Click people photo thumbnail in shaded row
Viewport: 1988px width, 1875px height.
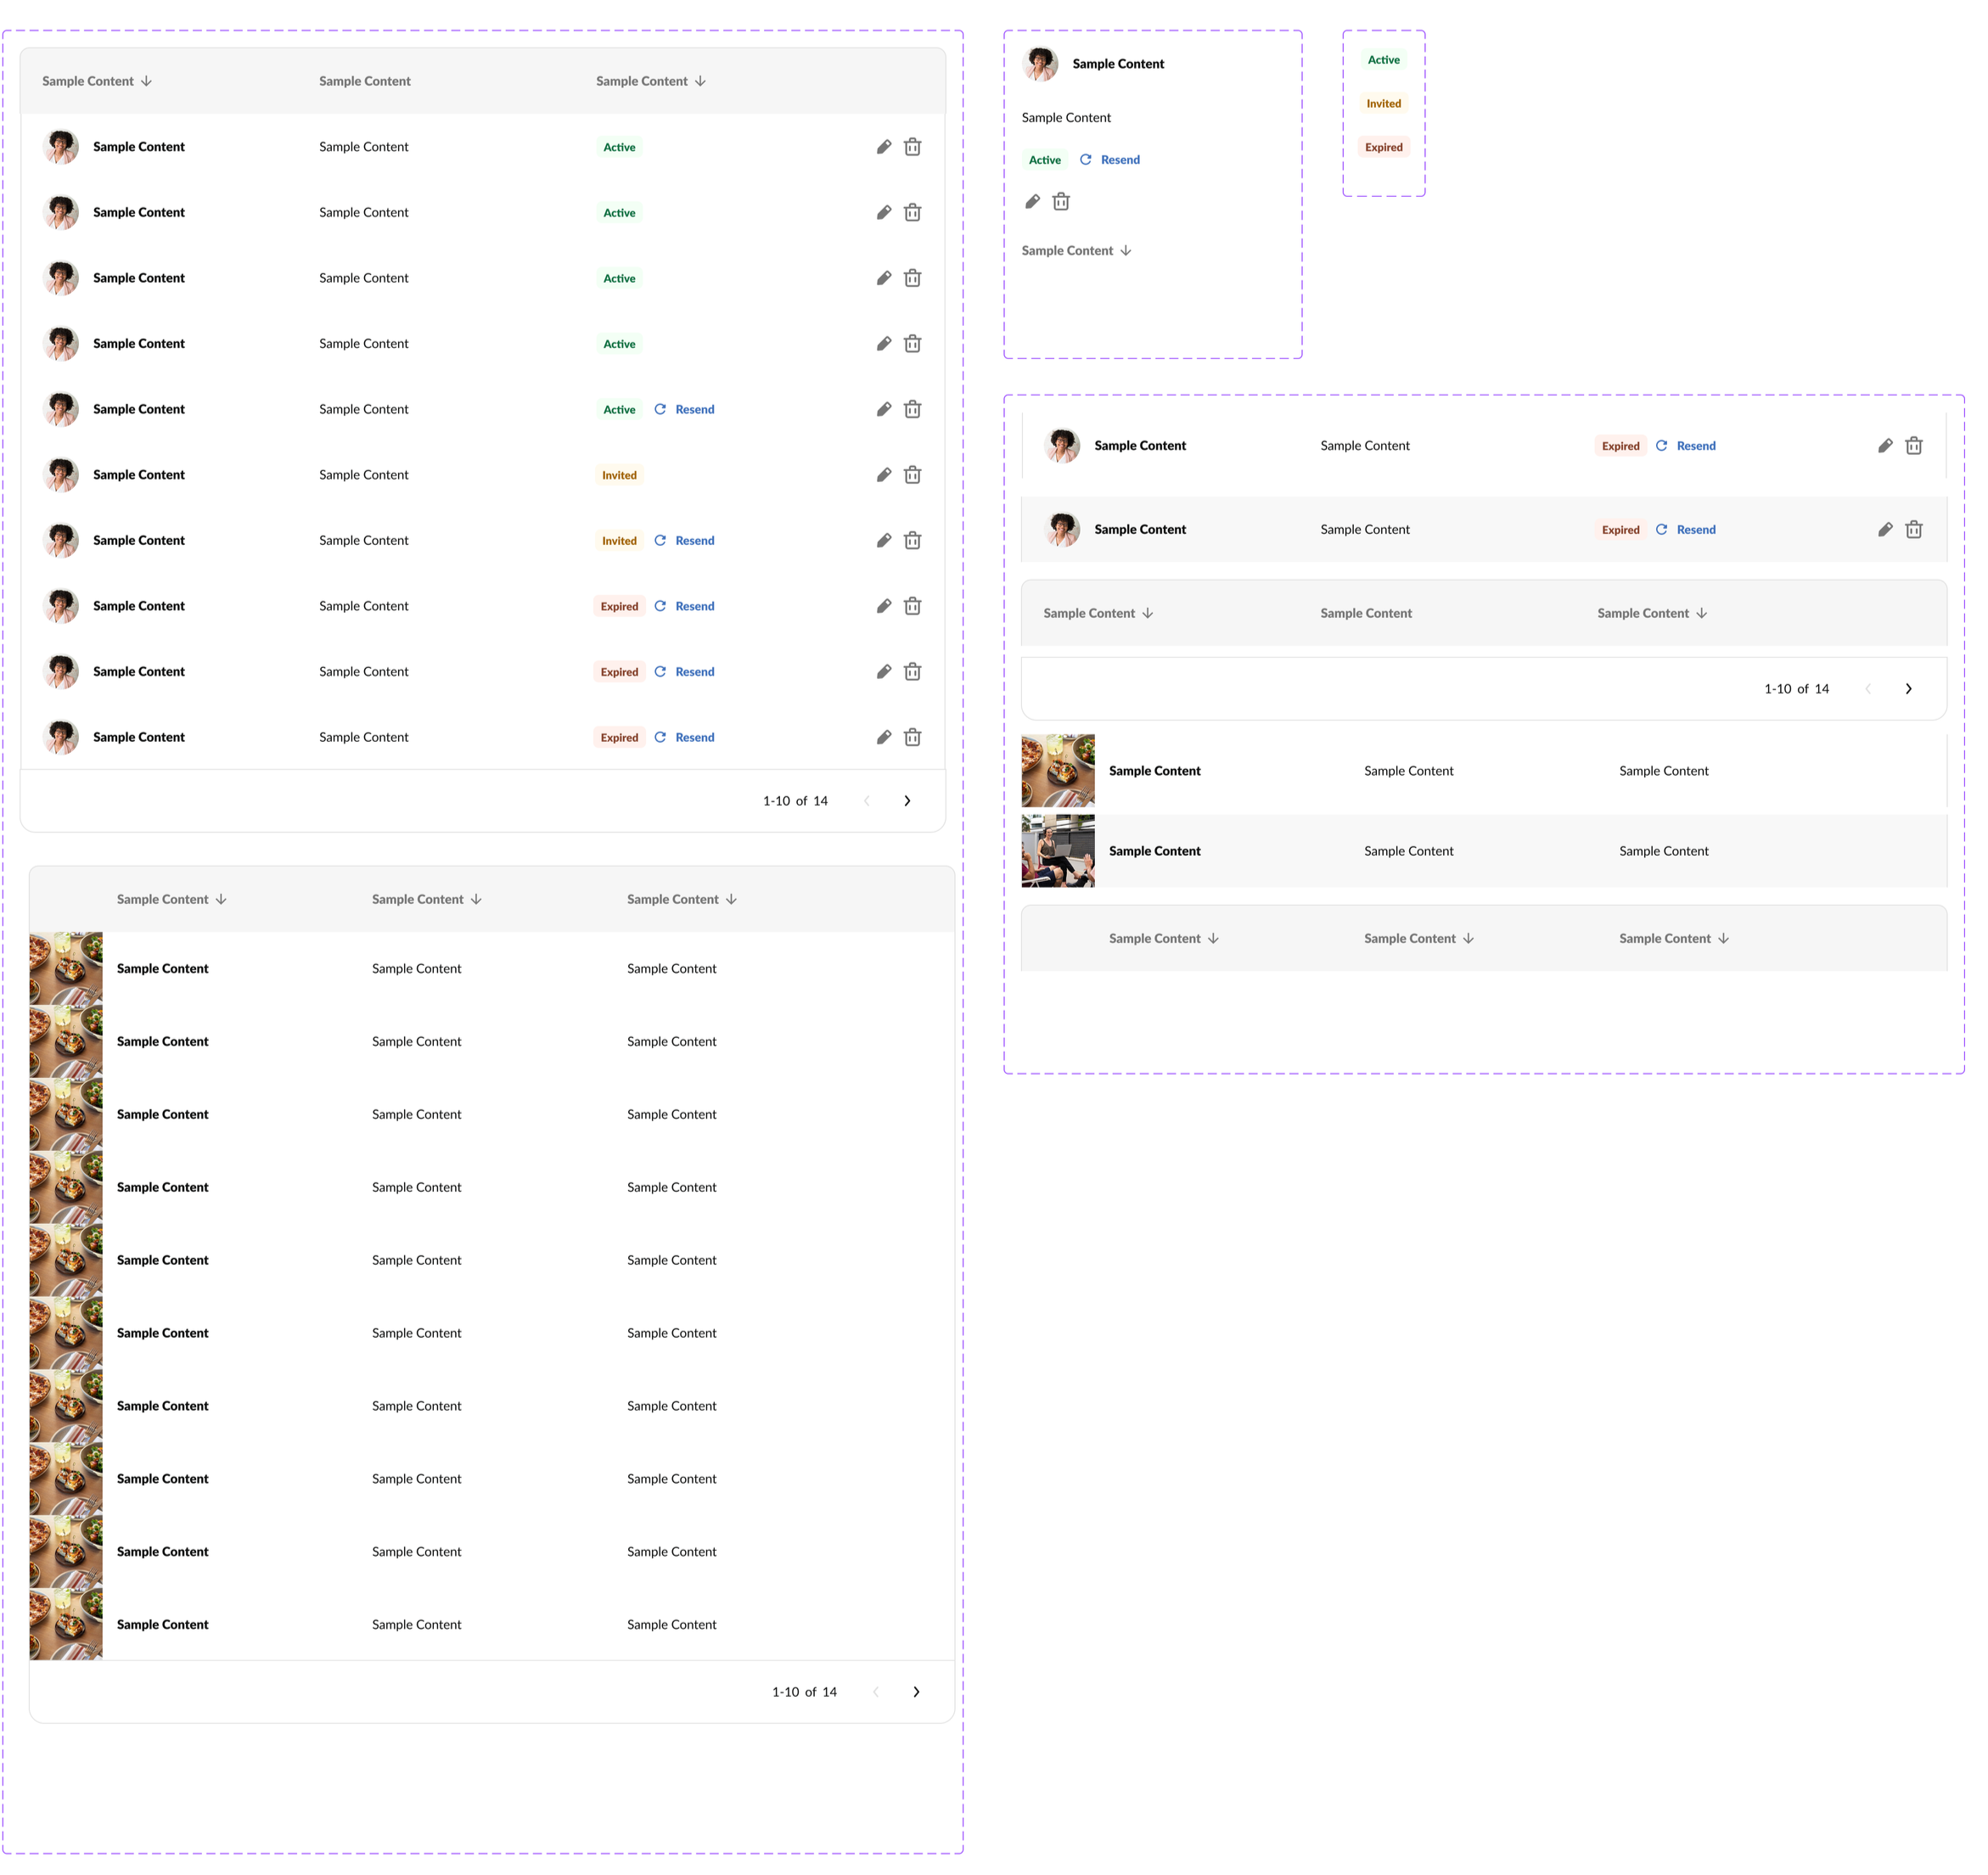[1057, 851]
